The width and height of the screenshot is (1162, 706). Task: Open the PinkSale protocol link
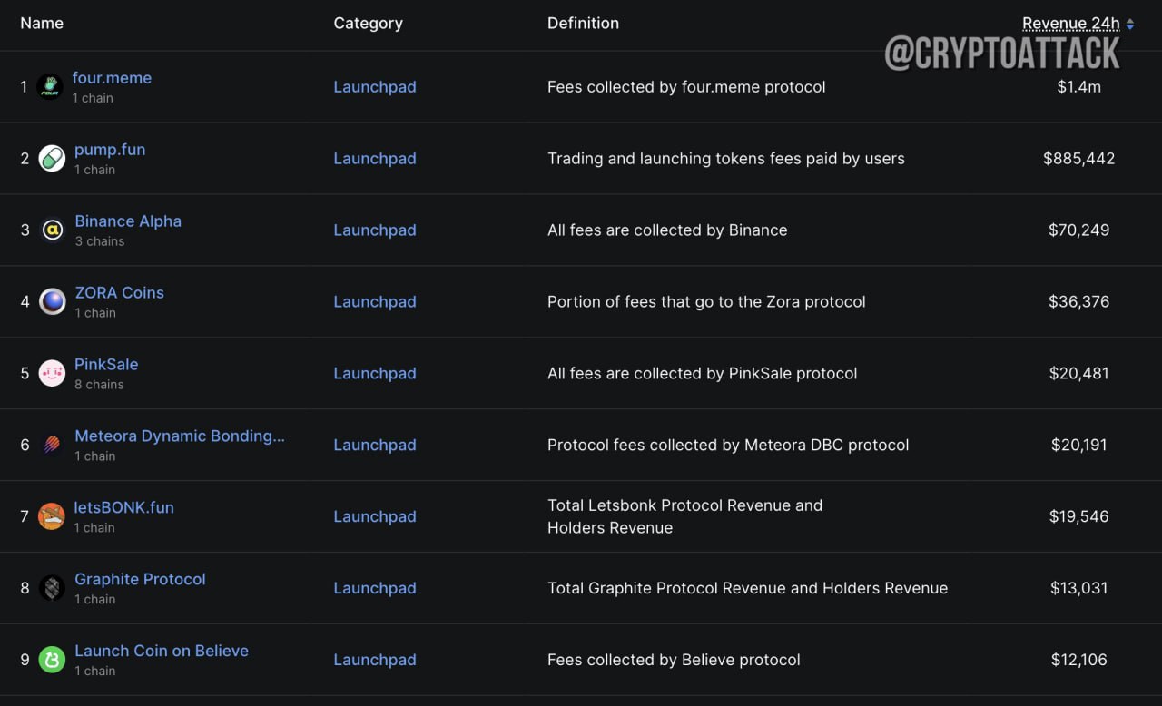[106, 365]
